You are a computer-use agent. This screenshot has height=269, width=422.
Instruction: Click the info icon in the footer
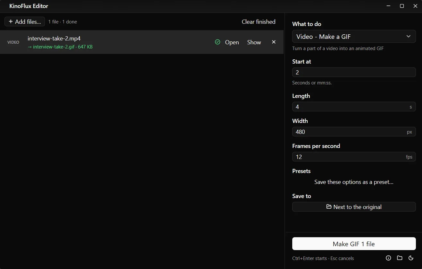[x=388, y=258]
